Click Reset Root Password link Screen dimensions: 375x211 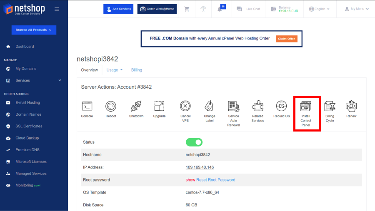click(216, 180)
